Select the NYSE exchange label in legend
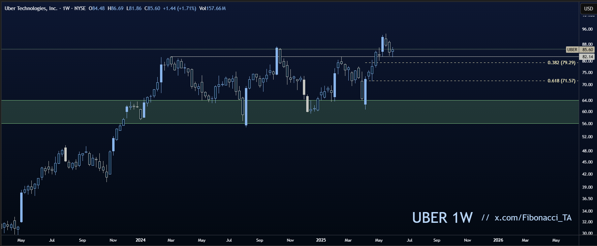 click(x=80, y=8)
